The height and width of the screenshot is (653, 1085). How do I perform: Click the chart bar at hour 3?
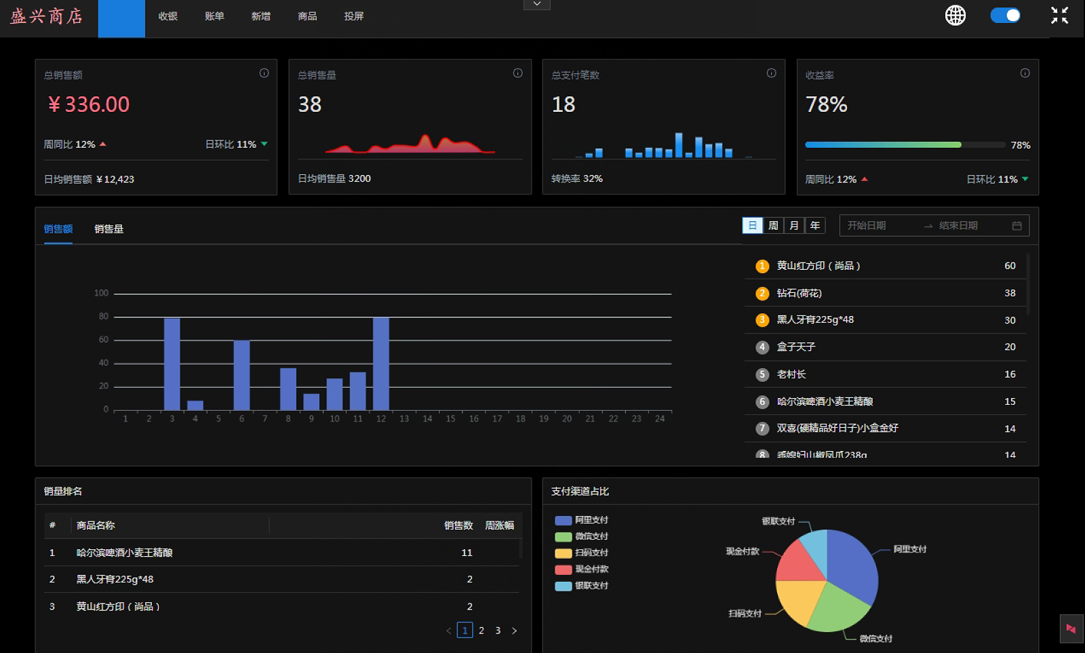(x=172, y=364)
